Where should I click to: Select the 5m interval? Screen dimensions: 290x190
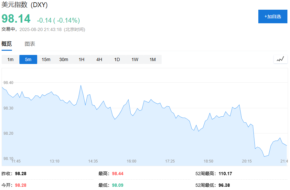point(28,59)
